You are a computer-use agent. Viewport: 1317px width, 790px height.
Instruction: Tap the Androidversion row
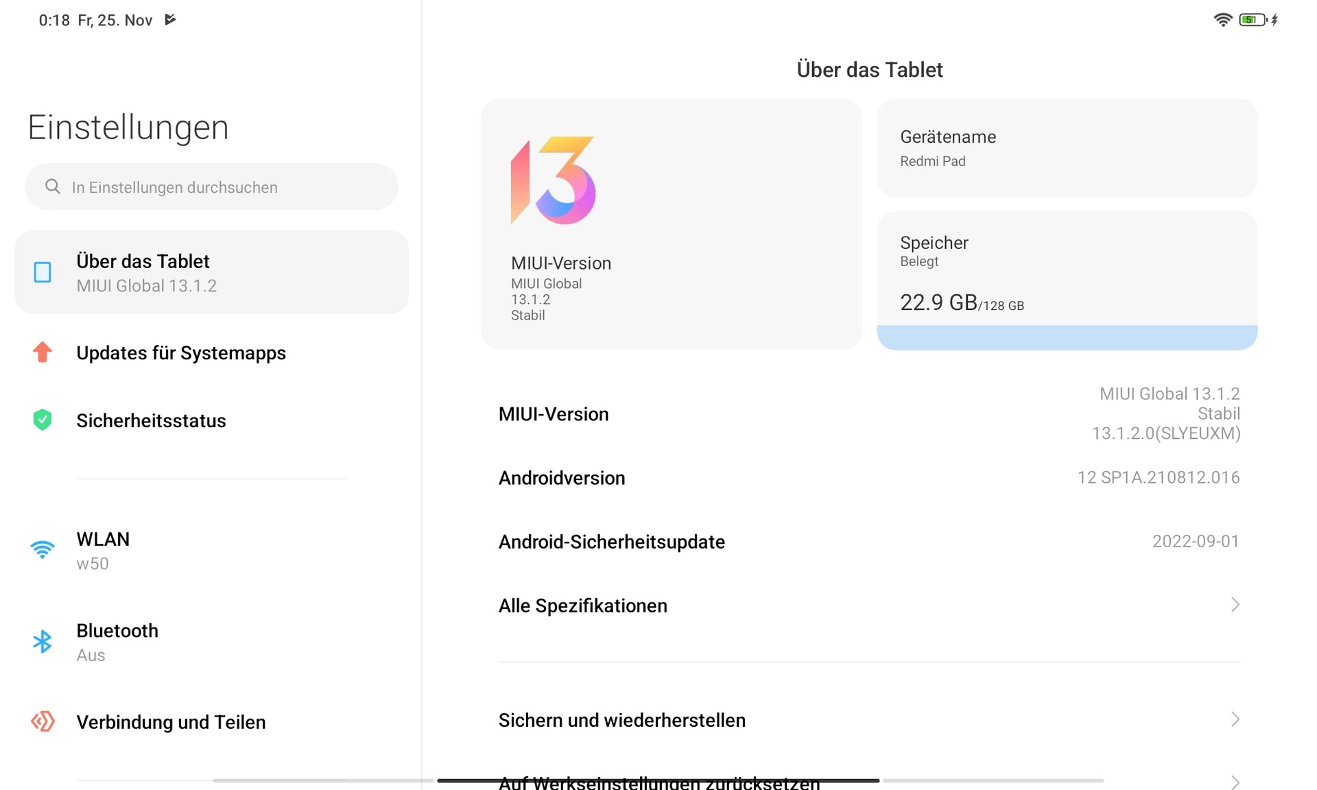pyautogui.click(x=868, y=478)
